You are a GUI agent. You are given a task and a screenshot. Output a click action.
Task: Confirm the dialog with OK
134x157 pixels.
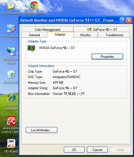point(74,150)
